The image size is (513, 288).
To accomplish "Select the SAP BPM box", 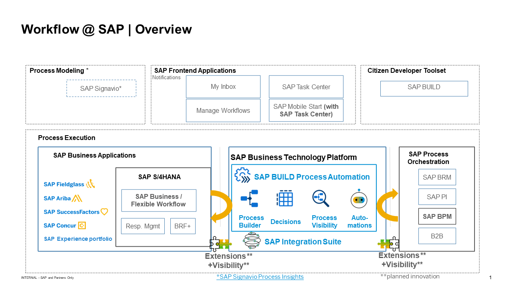I will [x=437, y=216].
